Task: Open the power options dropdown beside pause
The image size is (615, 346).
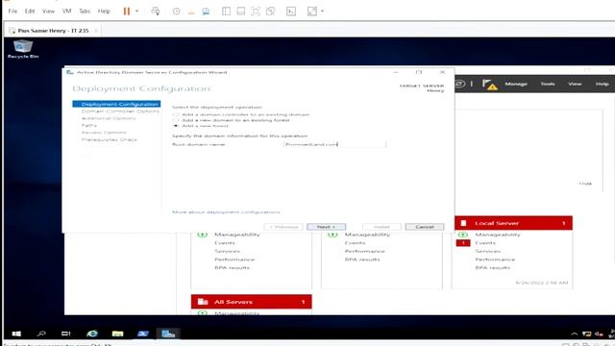Action: tap(136, 12)
